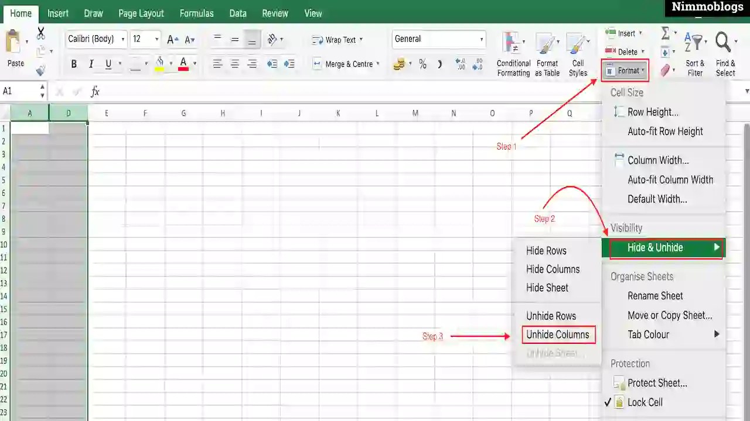Open the font name dropdown
This screenshot has height=421, width=750.
tap(122, 39)
